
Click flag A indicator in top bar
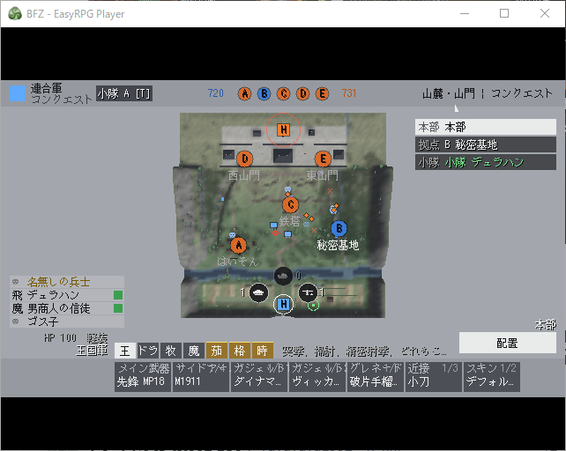245,93
